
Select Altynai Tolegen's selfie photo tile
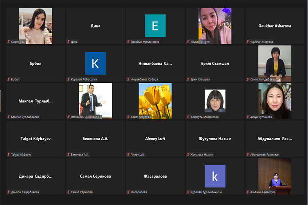tap(214, 26)
